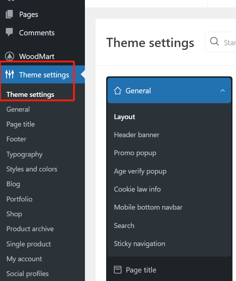236x281 pixels.
Task: Select Mobile bottom navbar option
Action: (148, 207)
